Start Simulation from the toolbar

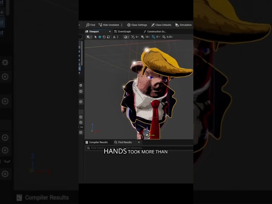(x=184, y=25)
